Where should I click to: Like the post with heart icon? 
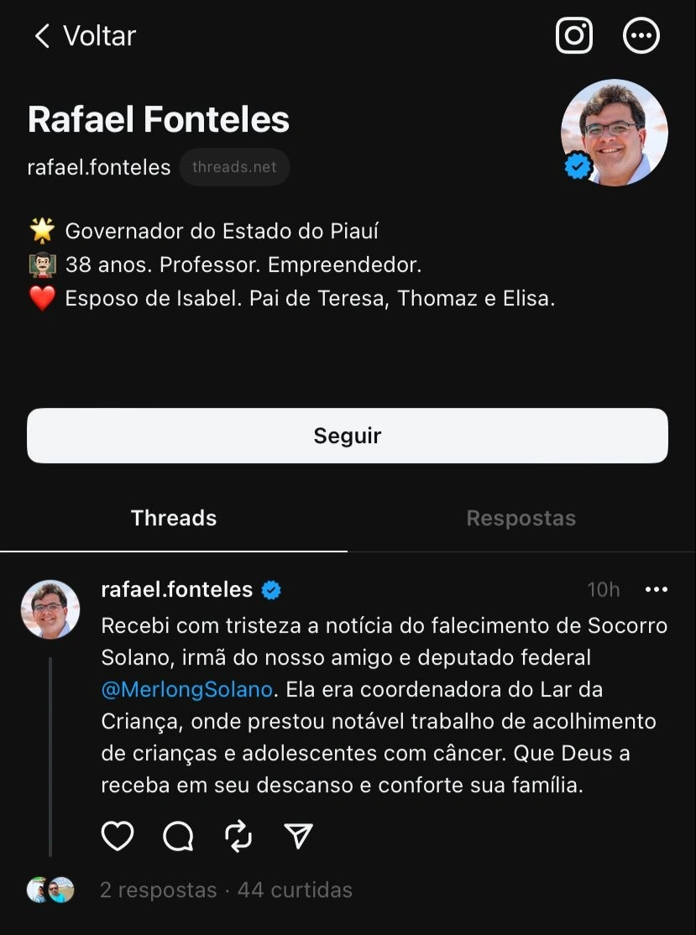[x=118, y=836]
